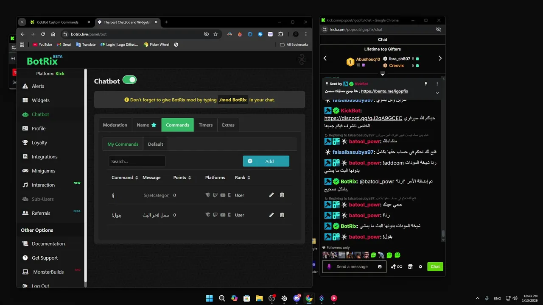Open the bento.me/igopfix link
The width and height of the screenshot is (543, 305).
pyautogui.click(x=384, y=91)
